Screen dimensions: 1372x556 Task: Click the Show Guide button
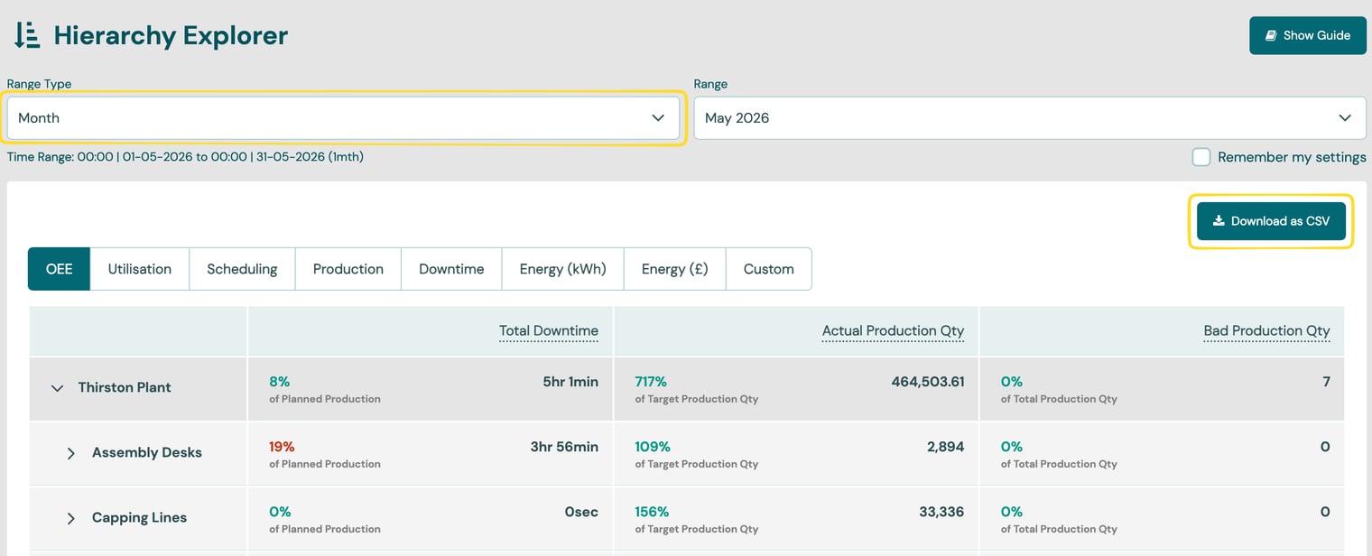click(x=1308, y=35)
